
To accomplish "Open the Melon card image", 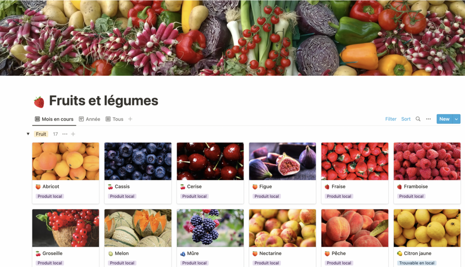I will (138, 228).
